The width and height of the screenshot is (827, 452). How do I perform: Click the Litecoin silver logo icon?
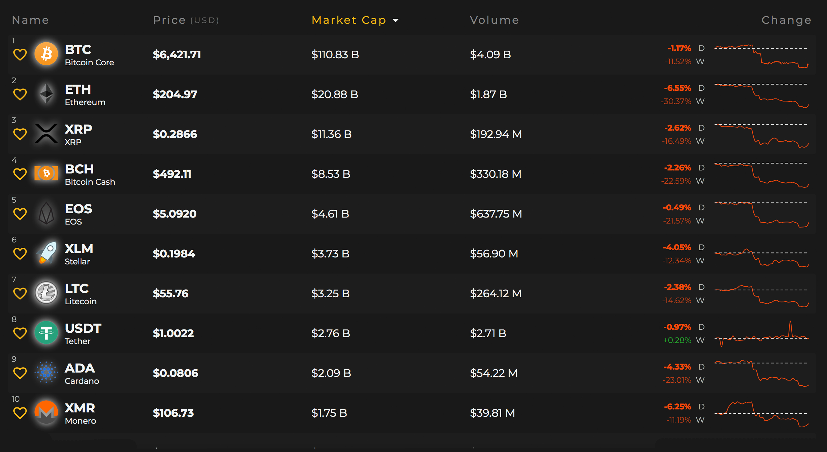(46, 293)
